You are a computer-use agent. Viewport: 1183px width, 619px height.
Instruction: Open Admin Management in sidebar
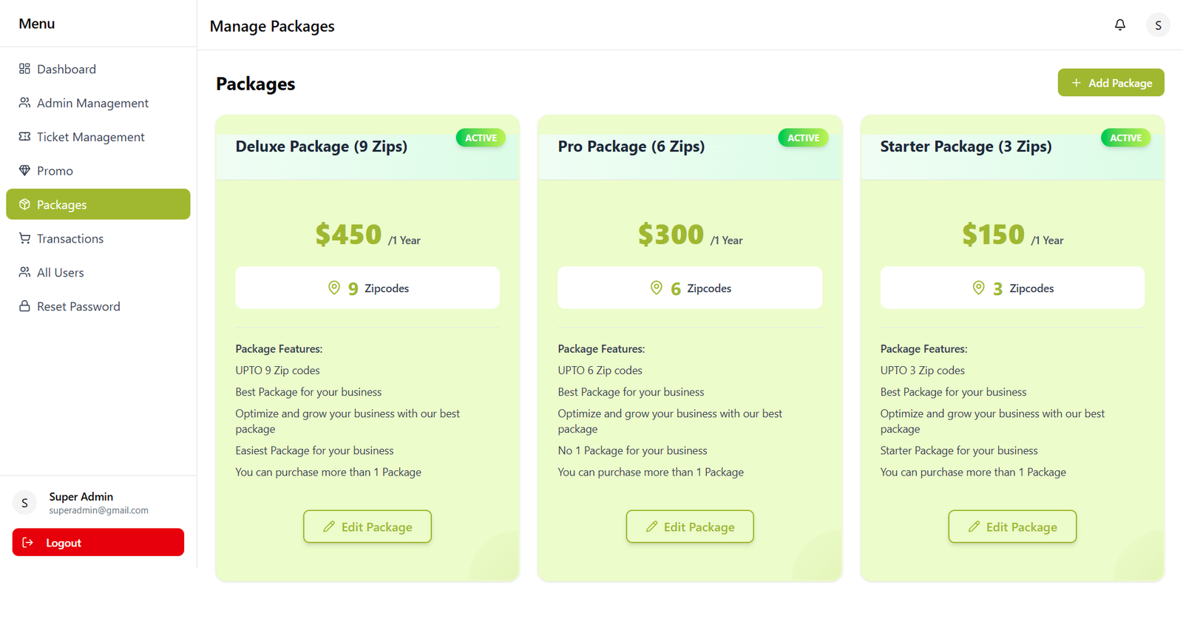(x=92, y=103)
